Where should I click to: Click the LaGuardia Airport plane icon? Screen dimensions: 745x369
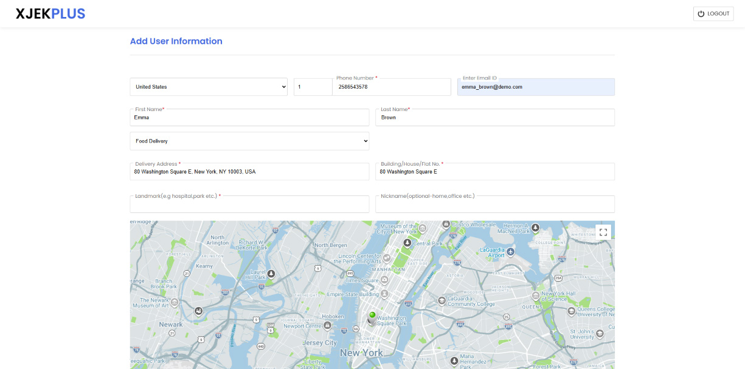point(511,252)
